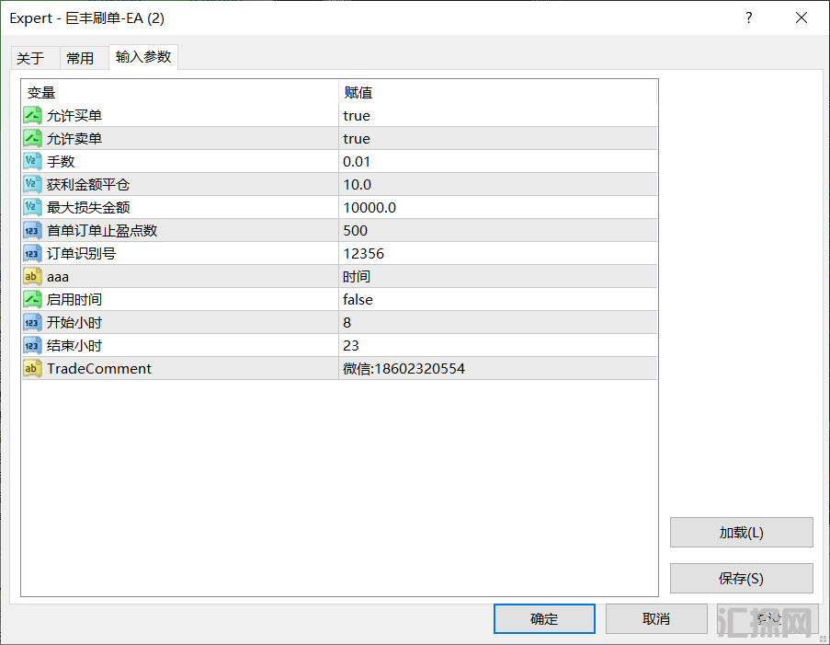Save parameters with 保存(S)

pos(741,578)
